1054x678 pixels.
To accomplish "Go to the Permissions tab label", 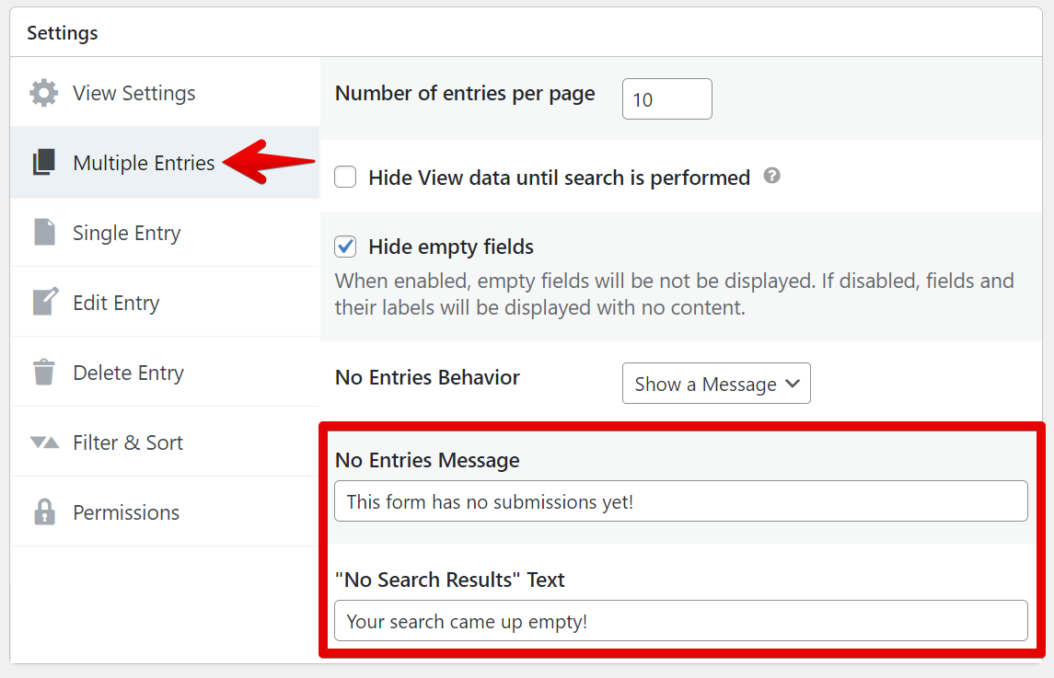I will (x=126, y=512).
